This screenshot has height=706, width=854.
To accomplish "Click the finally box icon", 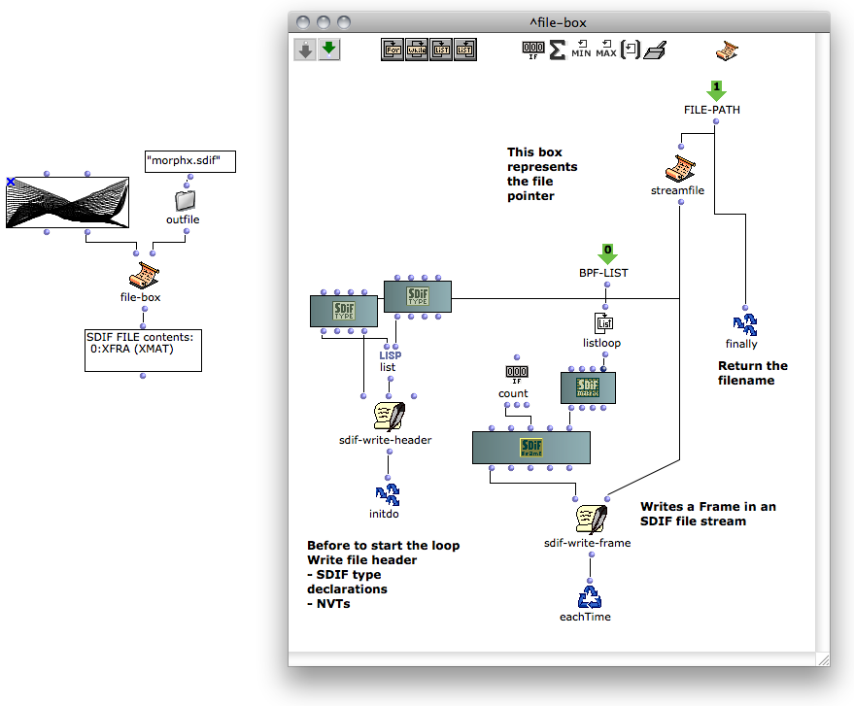I will tap(744, 325).
